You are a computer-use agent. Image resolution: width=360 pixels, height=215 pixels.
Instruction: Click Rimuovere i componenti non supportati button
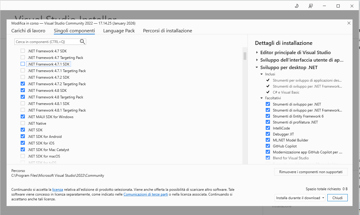coord(311,172)
